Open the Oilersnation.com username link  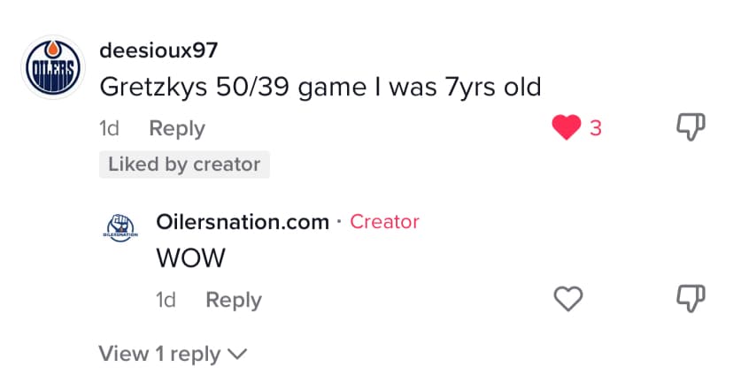[243, 222]
